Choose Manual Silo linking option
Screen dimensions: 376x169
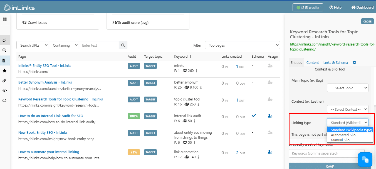(x=350, y=140)
